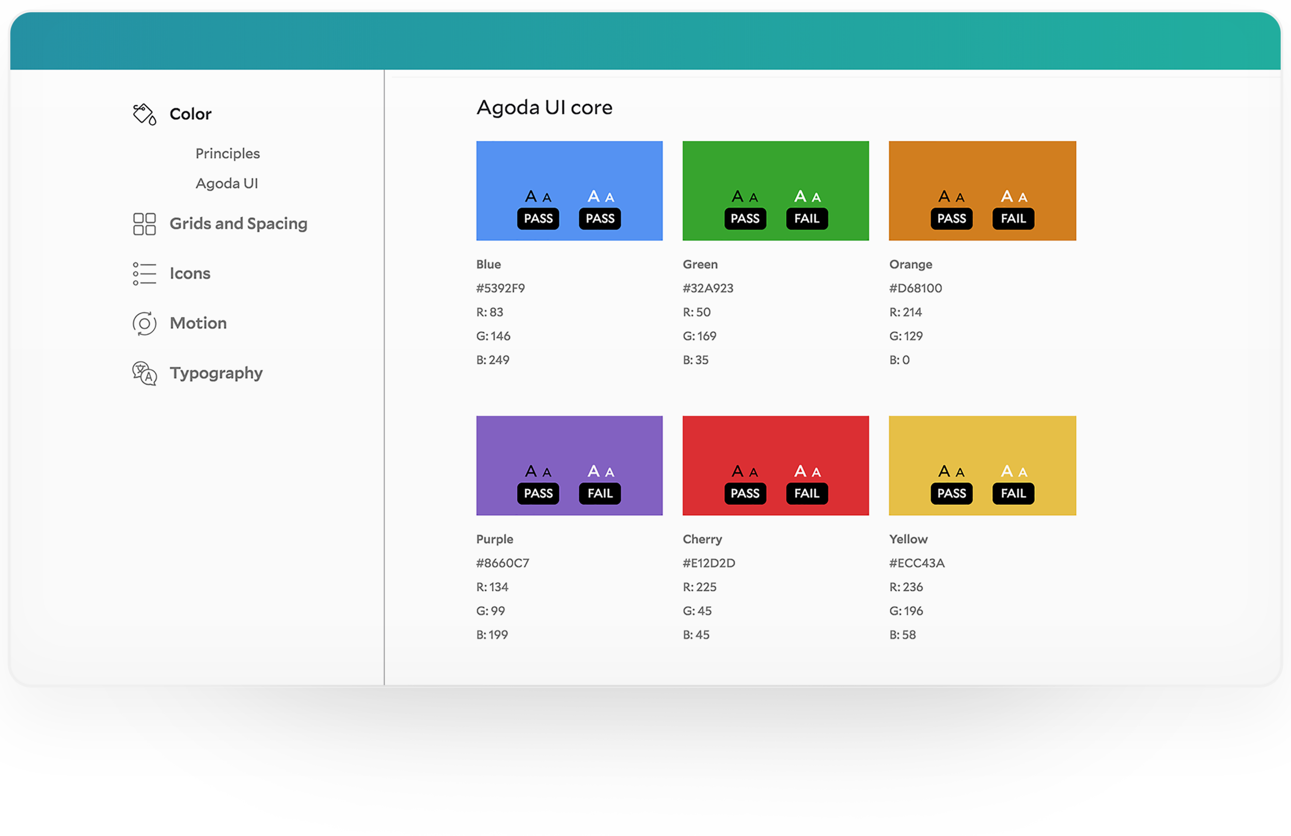Open the Principles sub-item under Color

pos(227,153)
